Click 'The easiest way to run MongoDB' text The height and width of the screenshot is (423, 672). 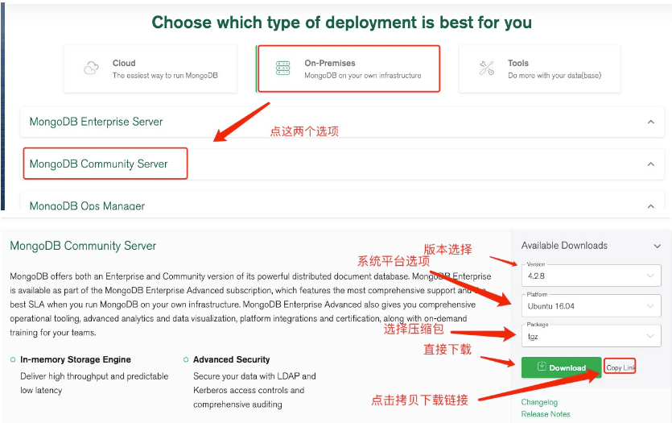point(165,76)
